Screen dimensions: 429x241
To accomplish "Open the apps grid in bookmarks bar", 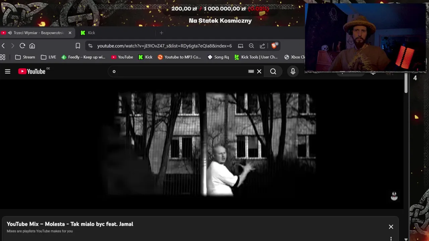I will (x=3, y=57).
